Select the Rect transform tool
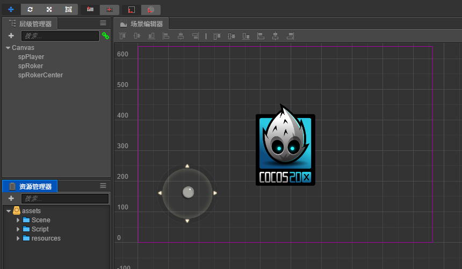Screen dimensions: 462x269 tap(68, 10)
